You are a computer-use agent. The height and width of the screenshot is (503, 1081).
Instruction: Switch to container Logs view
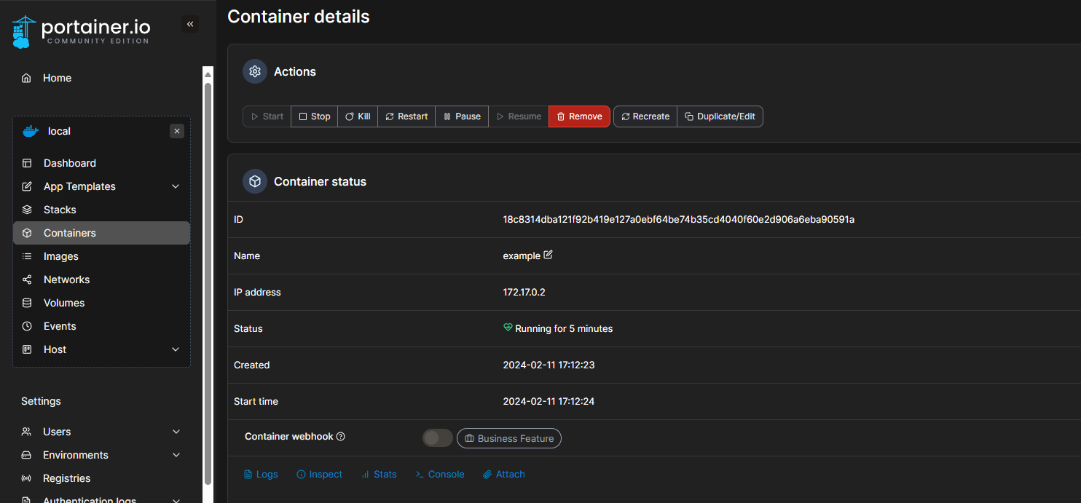click(x=261, y=474)
